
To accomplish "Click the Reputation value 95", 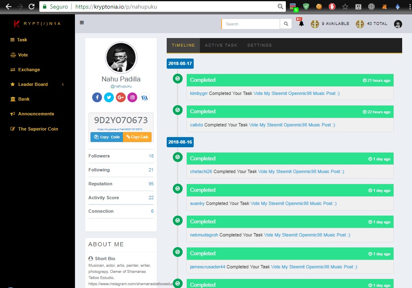I will click(151, 184).
